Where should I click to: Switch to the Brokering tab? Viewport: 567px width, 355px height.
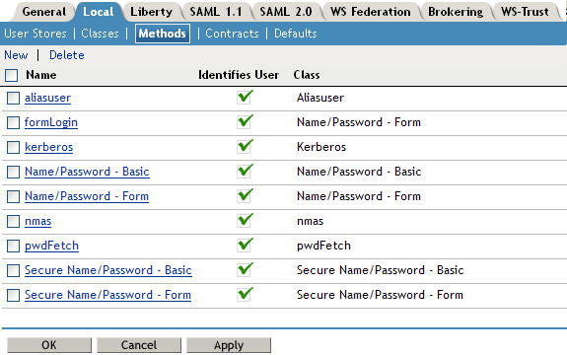[456, 12]
